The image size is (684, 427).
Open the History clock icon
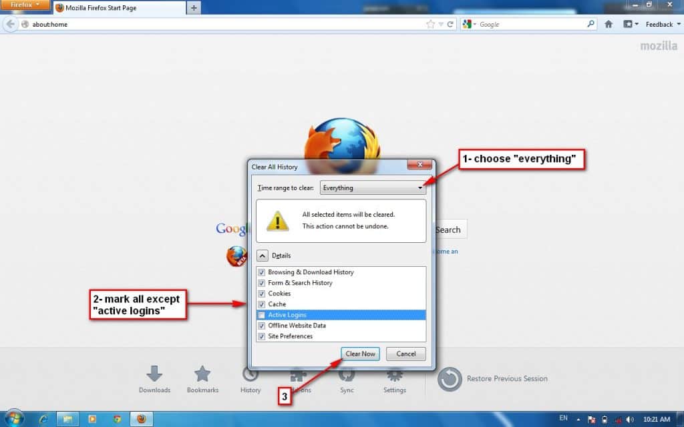(250, 376)
